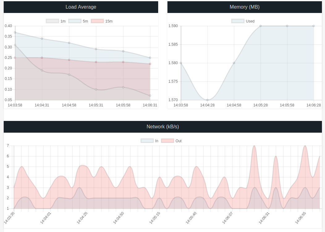Select the 1m data point at 14:04:31
Screen dimensions: 325x232
pos(42,70)
